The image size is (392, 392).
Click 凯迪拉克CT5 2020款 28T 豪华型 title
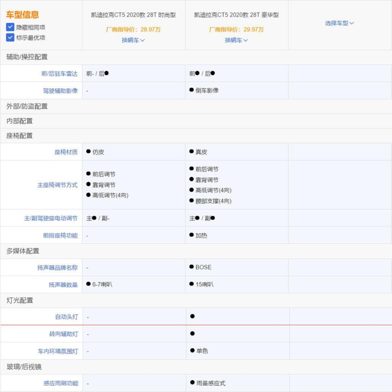pyautogui.click(x=236, y=15)
